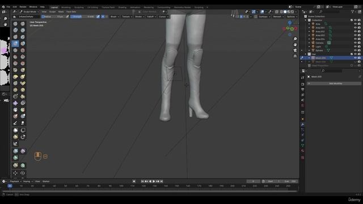Hide Hair collection eye icon

356,54
